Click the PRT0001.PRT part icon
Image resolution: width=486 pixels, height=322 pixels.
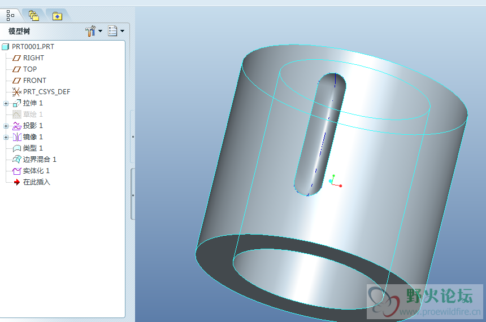5,47
